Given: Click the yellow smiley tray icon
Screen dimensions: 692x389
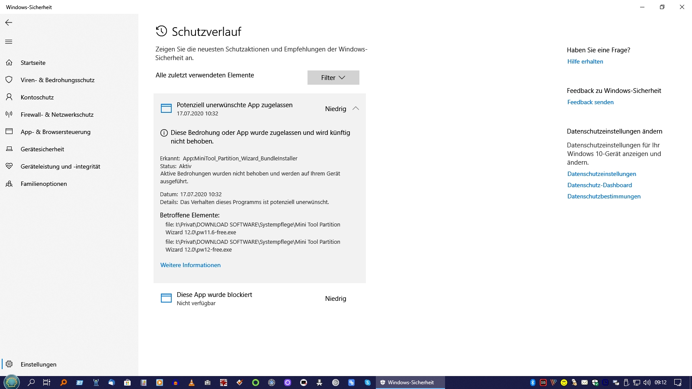Looking at the screenshot, I should pyautogui.click(x=564, y=383).
